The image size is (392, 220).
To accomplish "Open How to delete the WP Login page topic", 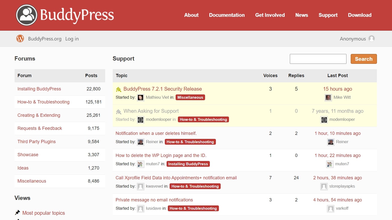I will (x=161, y=155).
